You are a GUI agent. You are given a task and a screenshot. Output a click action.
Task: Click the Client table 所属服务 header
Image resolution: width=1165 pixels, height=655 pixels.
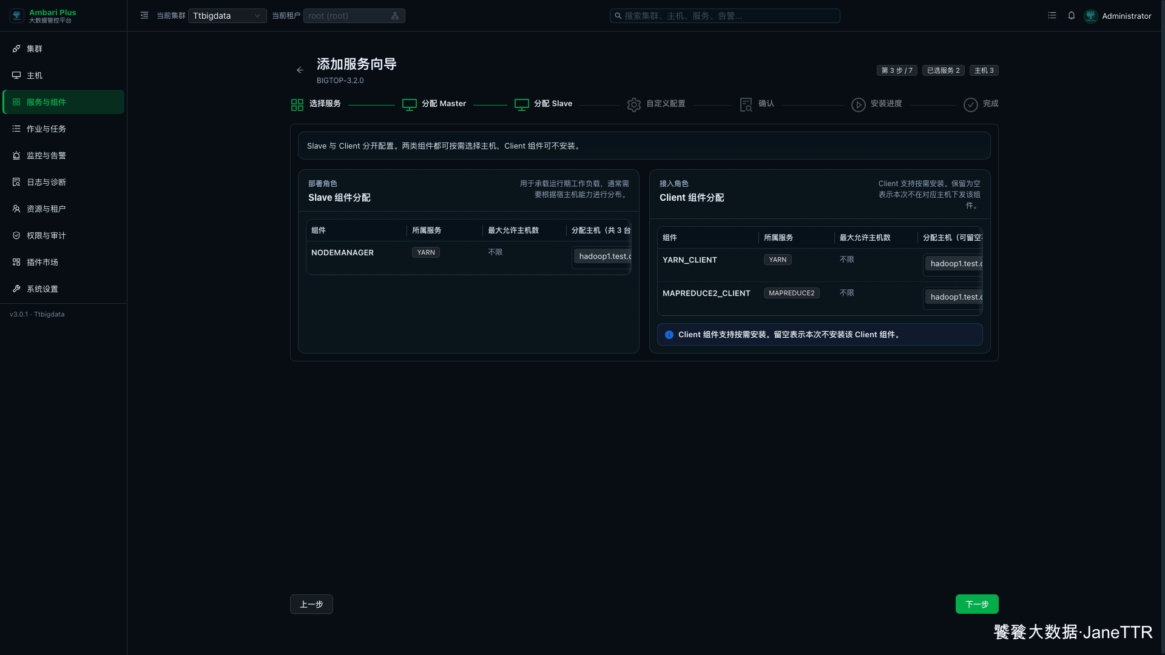778,238
